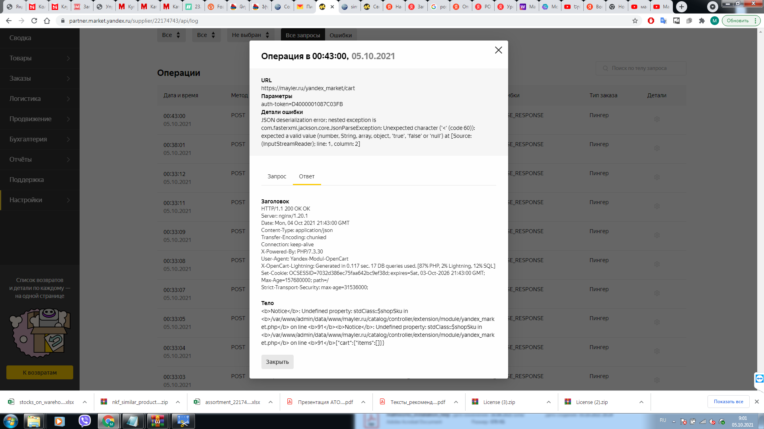Select the Ответ tab
Image resolution: width=764 pixels, height=429 pixels.
307,176
